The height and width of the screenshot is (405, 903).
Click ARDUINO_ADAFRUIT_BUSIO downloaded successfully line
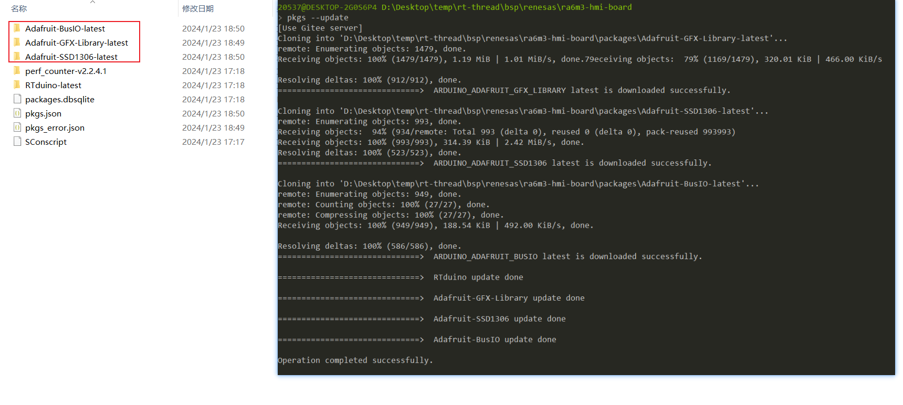[x=490, y=257]
